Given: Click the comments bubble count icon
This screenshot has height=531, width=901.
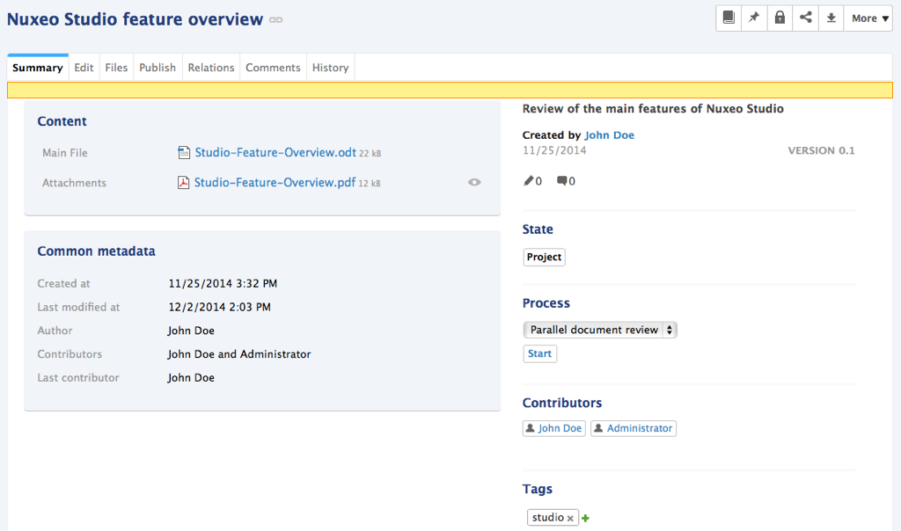Looking at the screenshot, I should (562, 181).
